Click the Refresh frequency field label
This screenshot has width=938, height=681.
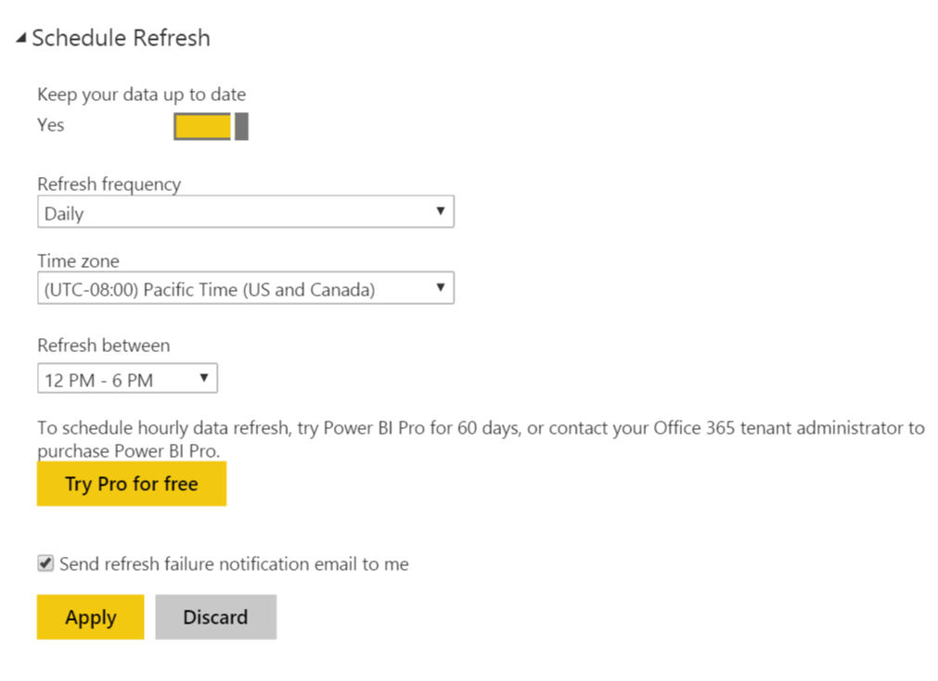tap(109, 184)
